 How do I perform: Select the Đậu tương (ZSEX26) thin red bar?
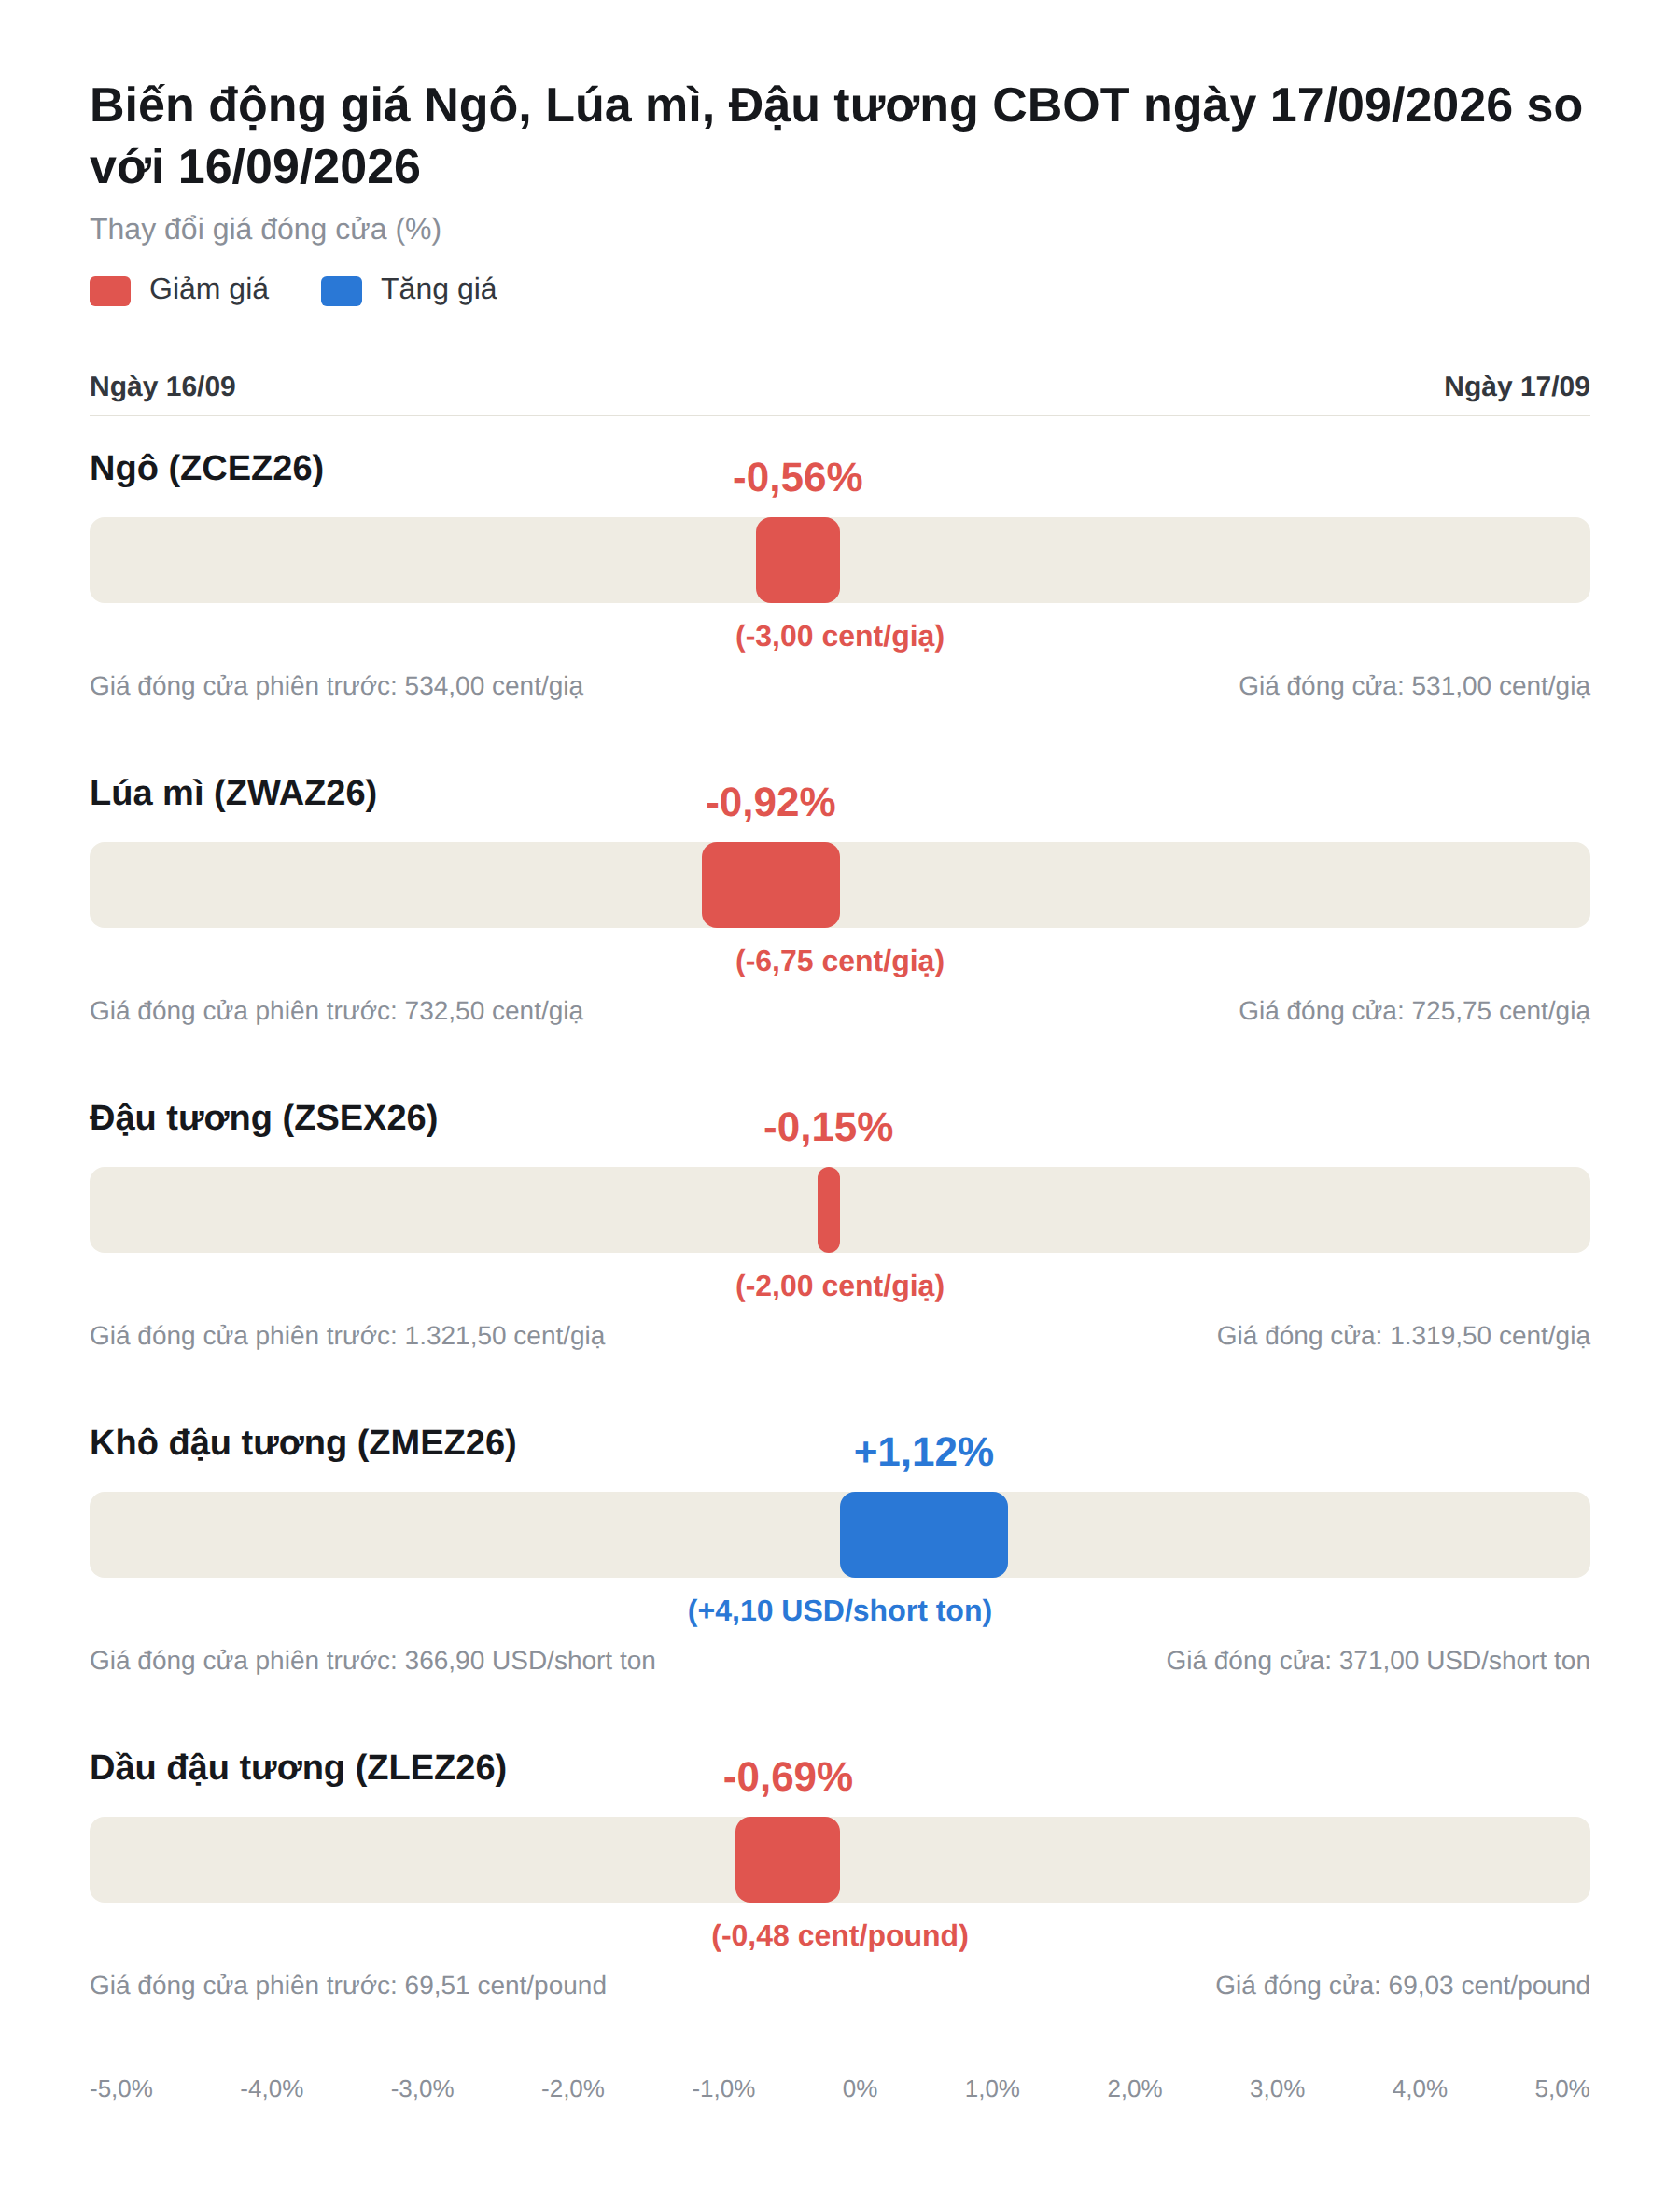(x=828, y=1210)
